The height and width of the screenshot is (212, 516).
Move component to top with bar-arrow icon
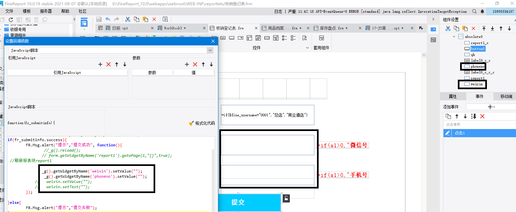[x=484, y=28]
